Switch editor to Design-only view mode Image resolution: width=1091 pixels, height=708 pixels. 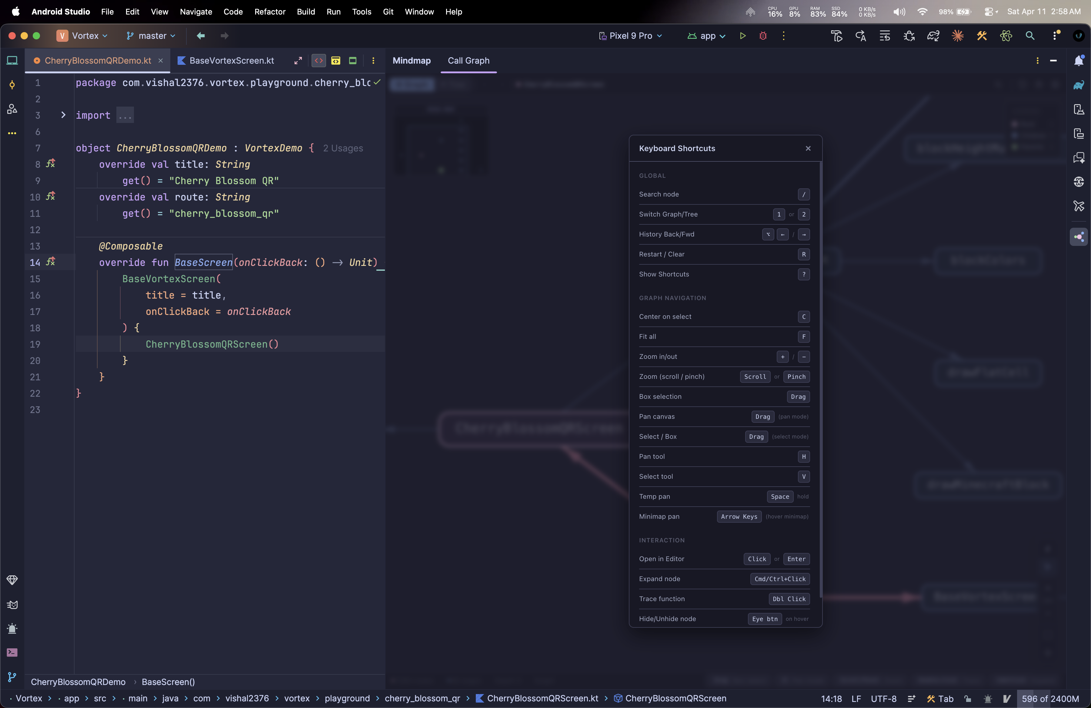352,61
